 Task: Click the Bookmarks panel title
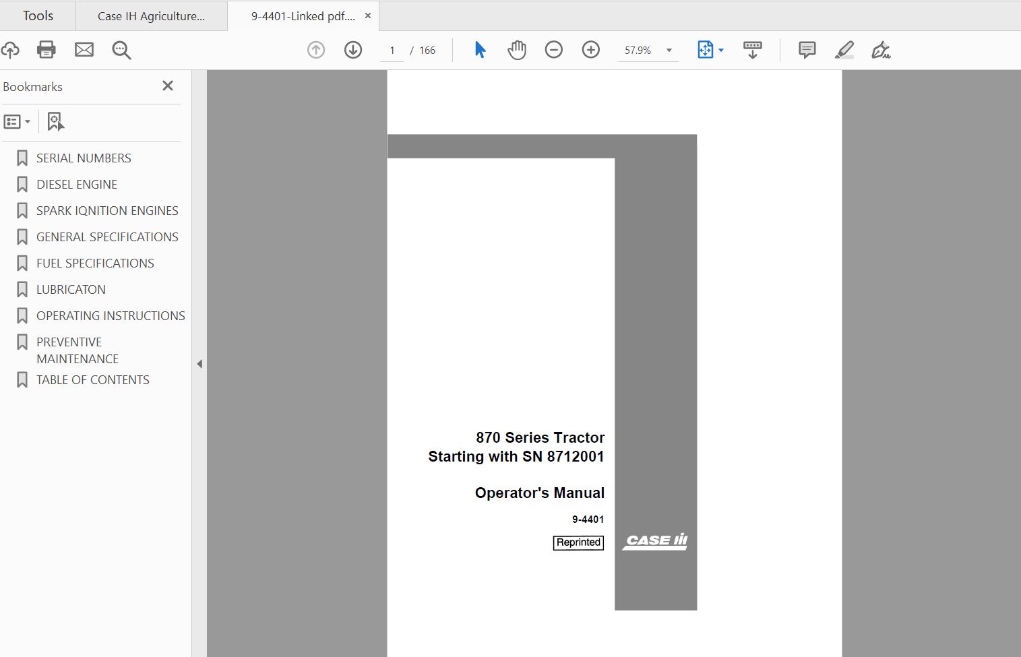(32, 87)
